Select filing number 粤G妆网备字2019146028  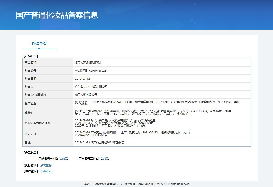click(x=90, y=71)
